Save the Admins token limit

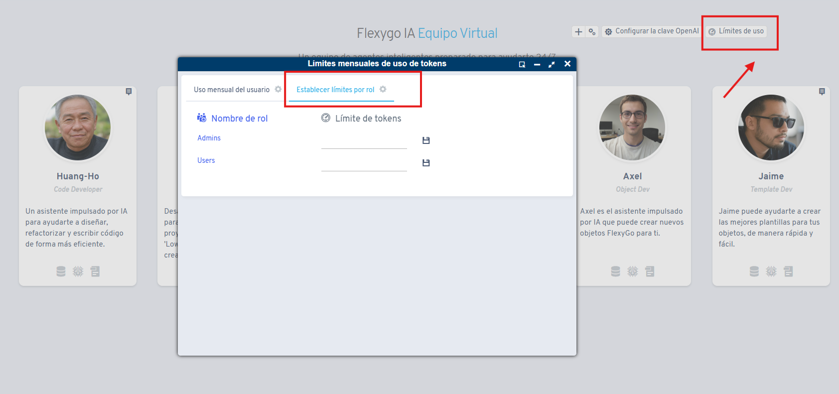[x=426, y=140]
